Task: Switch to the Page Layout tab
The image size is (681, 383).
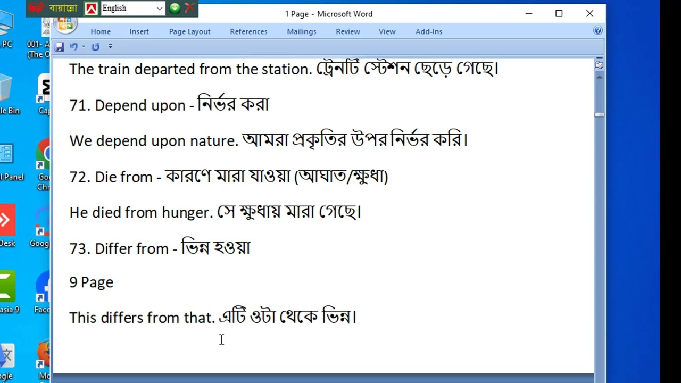Action: tap(190, 31)
